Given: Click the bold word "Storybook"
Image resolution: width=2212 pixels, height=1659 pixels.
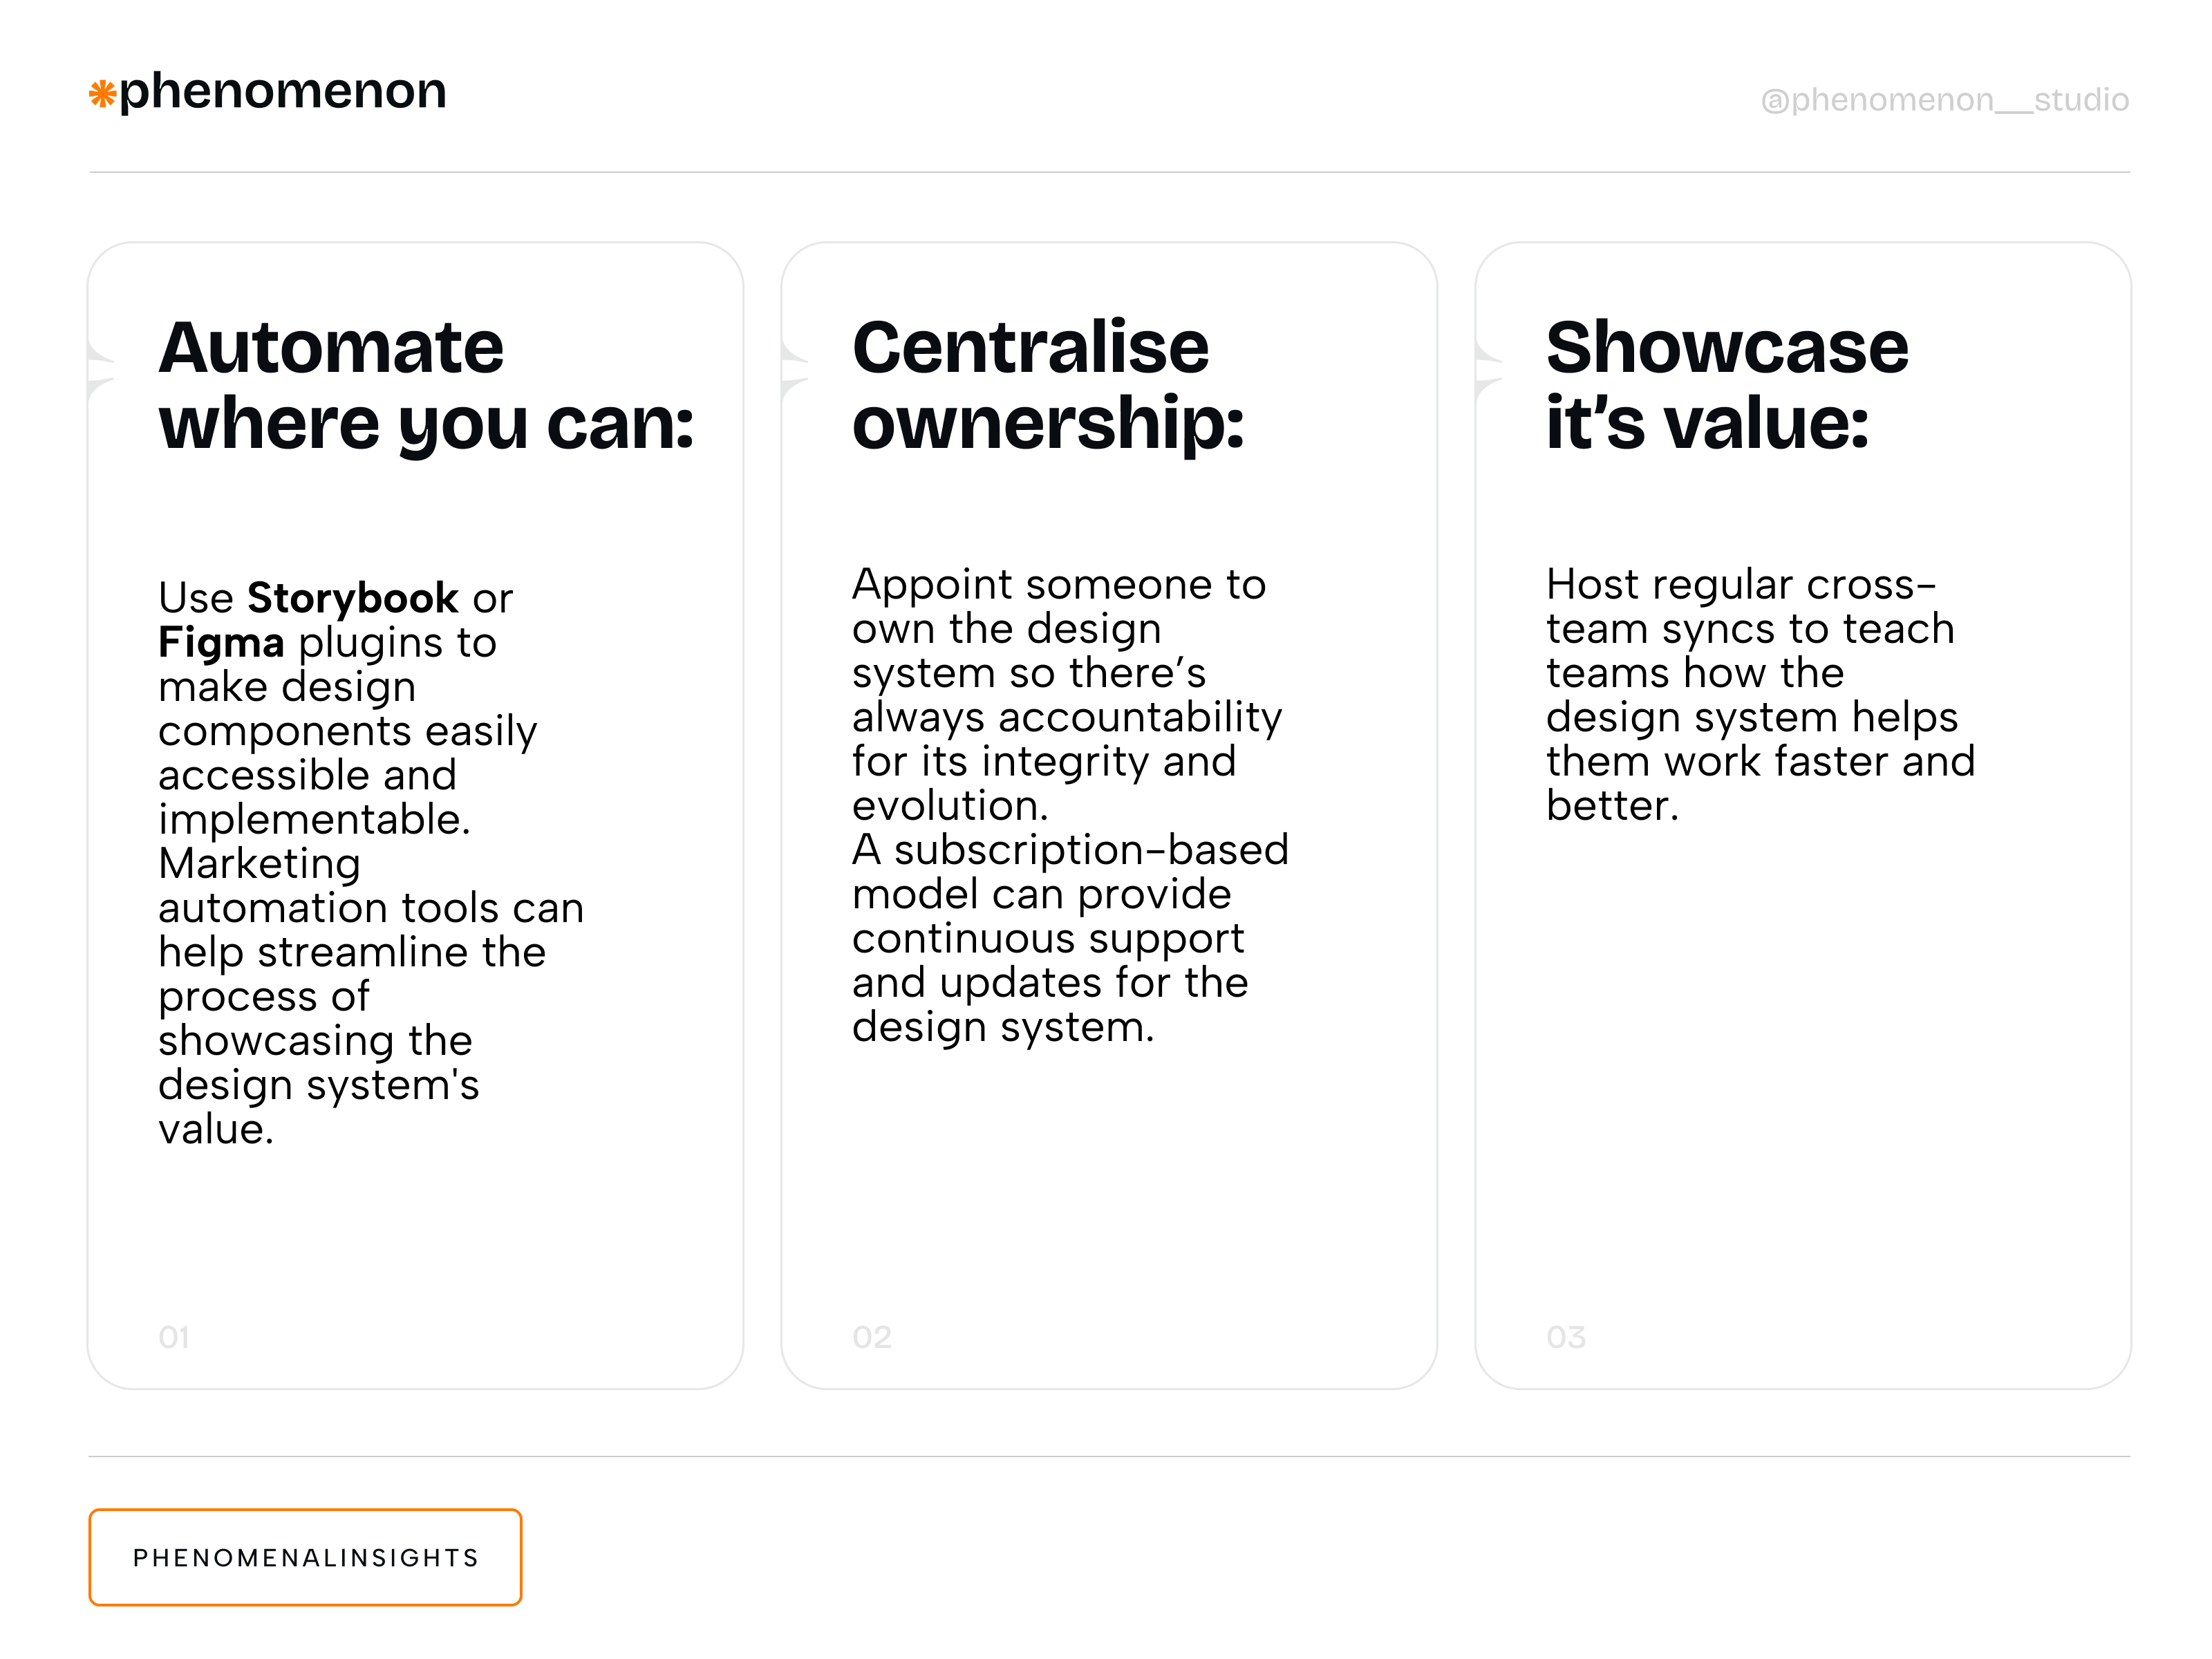Looking at the screenshot, I should point(352,598).
